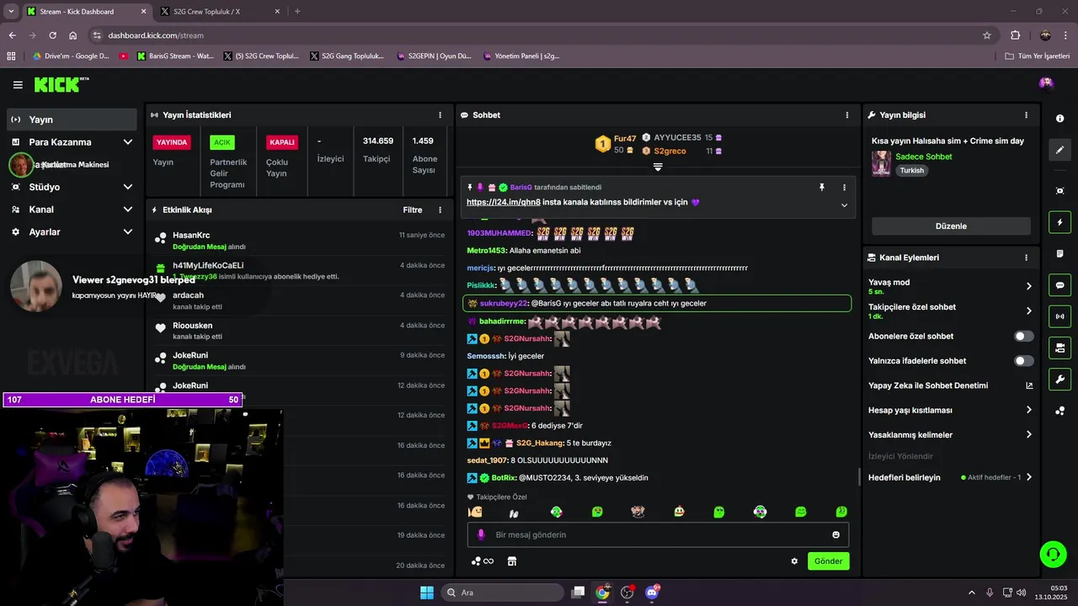Viewport: 1078px width, 606px height.
Task: Click the Sadece Sohbet category thumbnail
Action: click(881, 163)
